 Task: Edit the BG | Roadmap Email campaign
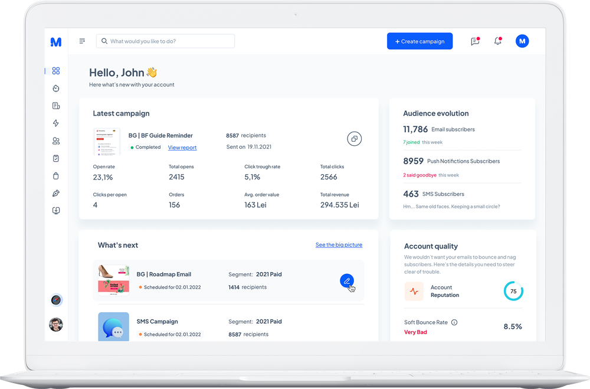347,281
